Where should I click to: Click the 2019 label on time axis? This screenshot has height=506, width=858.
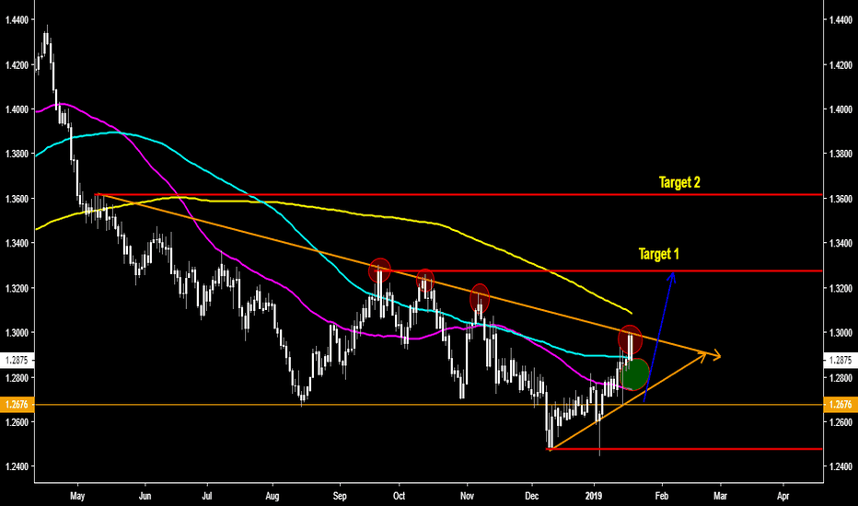(x=594, y=496)
